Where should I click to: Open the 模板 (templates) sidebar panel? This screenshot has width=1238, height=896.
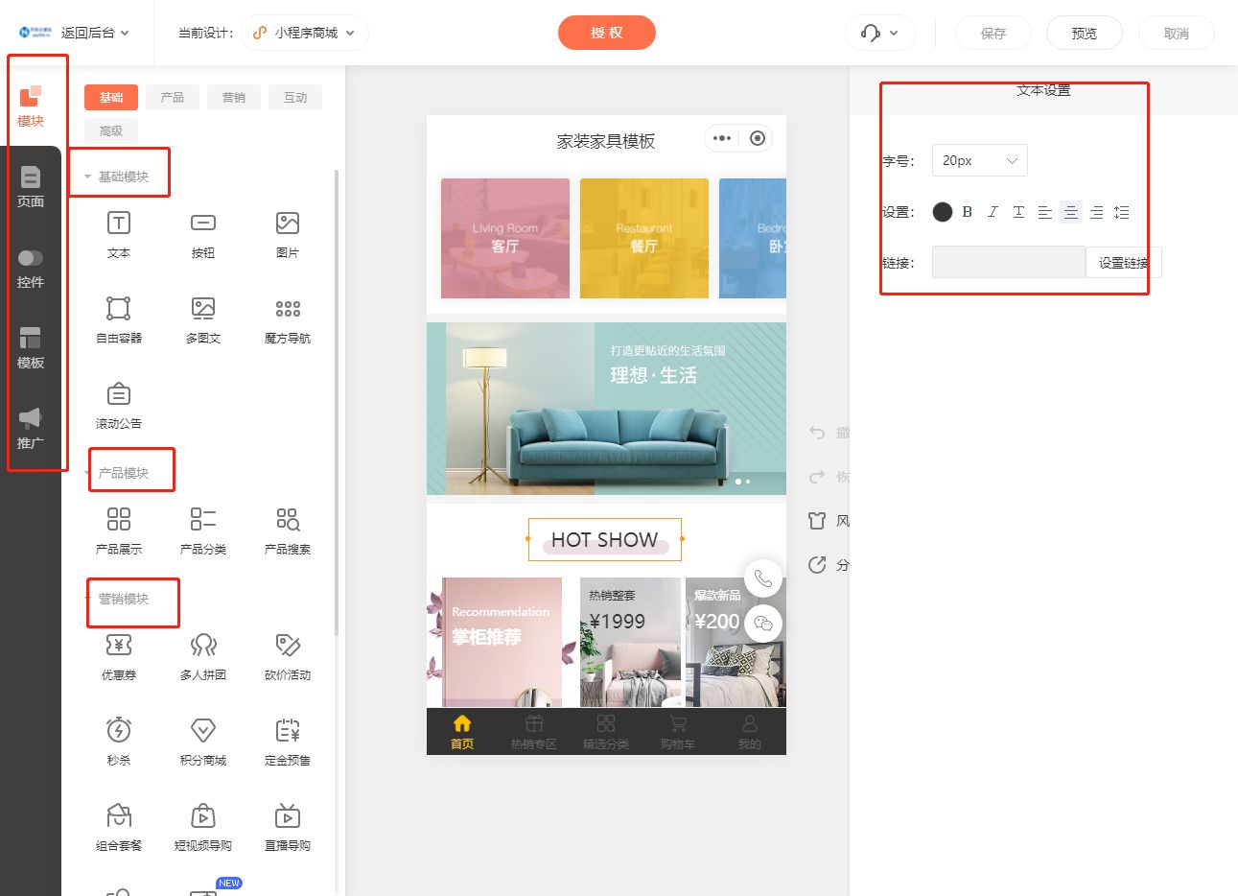click(31, 347)
